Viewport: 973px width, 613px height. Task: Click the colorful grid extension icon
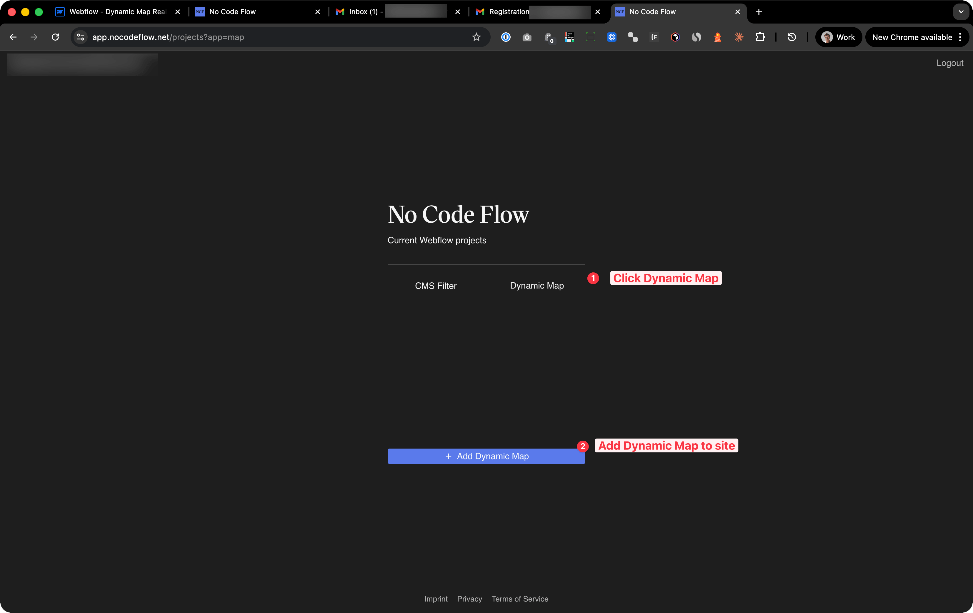[x=569, y=37]
